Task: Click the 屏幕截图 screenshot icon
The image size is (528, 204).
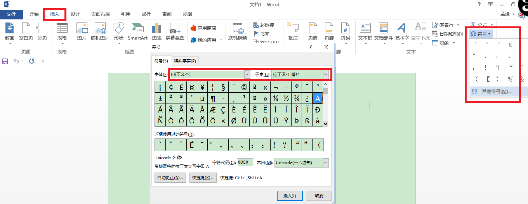Action: point(175,31)
